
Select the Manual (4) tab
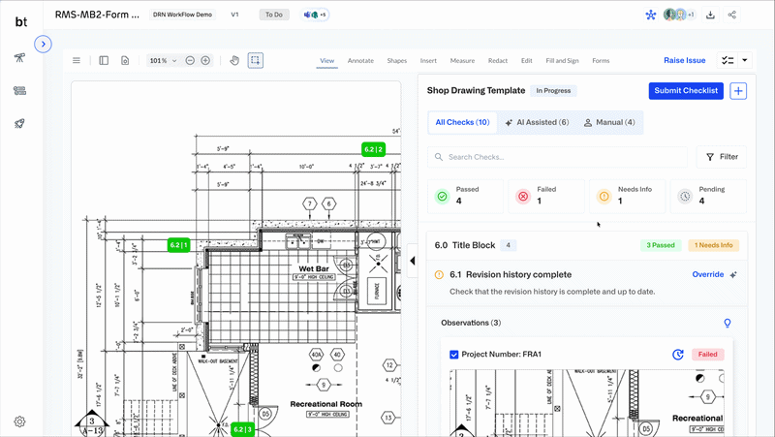tap(609, 122)
